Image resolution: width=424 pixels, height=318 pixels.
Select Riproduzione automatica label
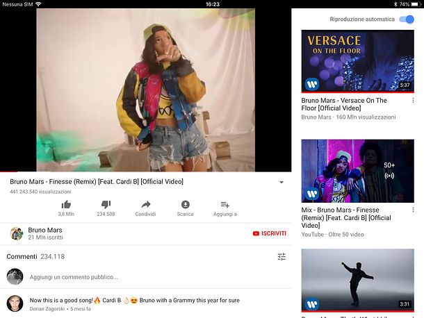click(x=362, y=19)
